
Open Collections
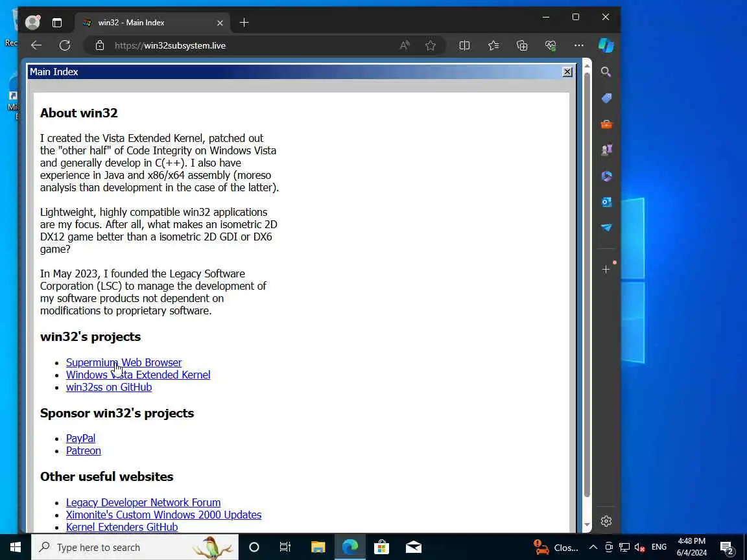click(x=522, y=46)
